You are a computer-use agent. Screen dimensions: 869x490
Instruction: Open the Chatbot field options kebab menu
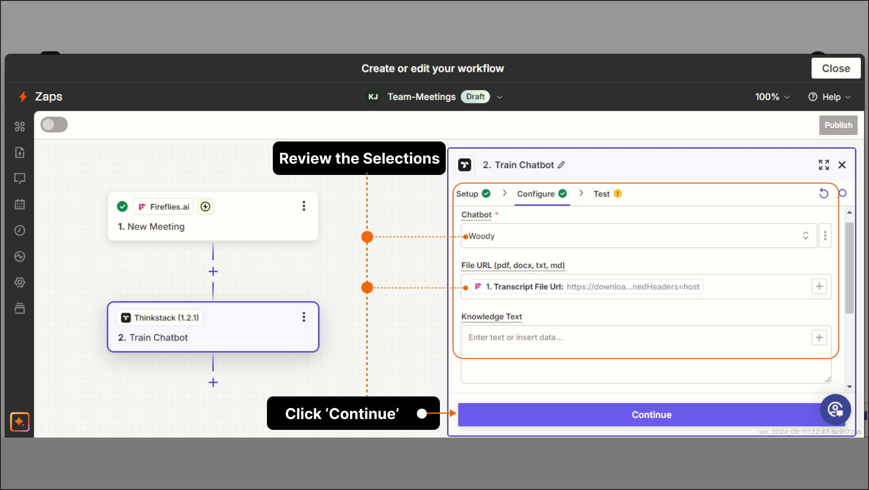pos(825,236)
